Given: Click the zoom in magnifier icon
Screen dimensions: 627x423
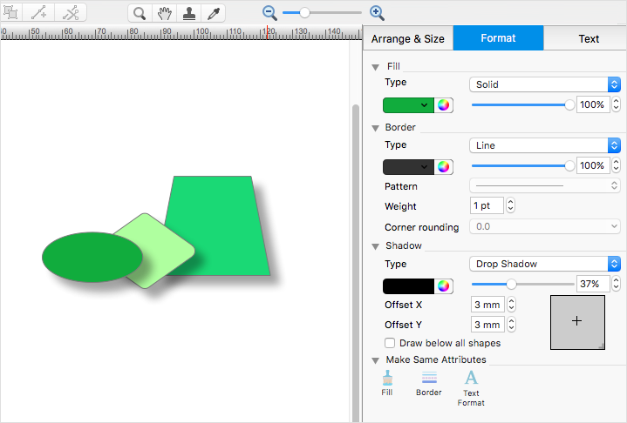Looking at the screenshot, I should pyautogui.click(x=377, y=13).
